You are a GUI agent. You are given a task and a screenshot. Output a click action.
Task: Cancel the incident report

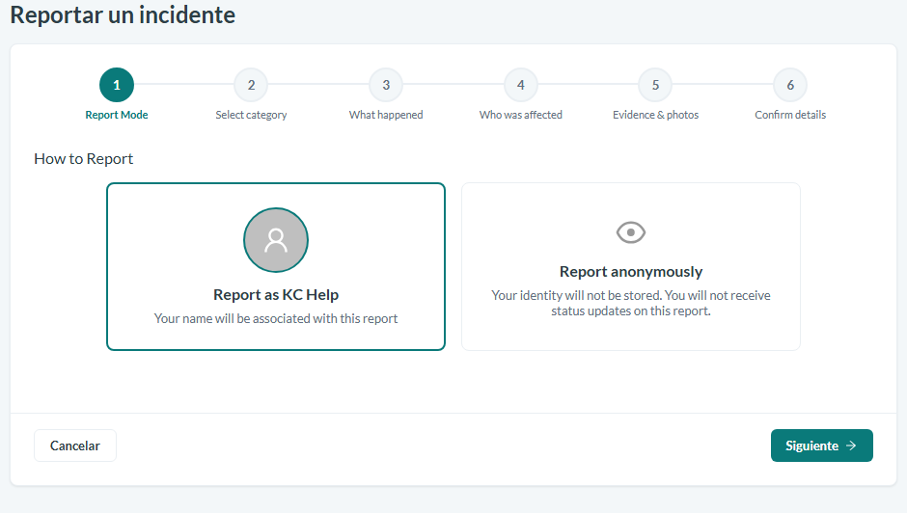pyautogui.click(x=75, y=445)
